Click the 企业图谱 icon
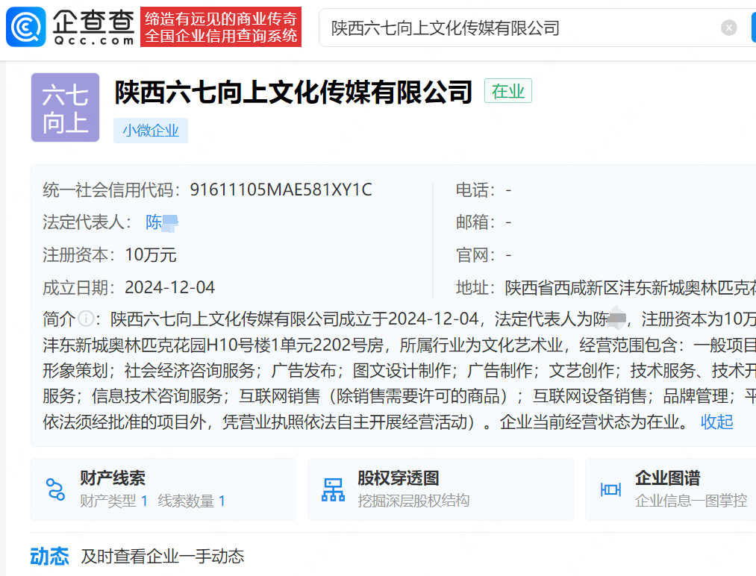This screenshot has width=756, height=576. pos(610,489)
